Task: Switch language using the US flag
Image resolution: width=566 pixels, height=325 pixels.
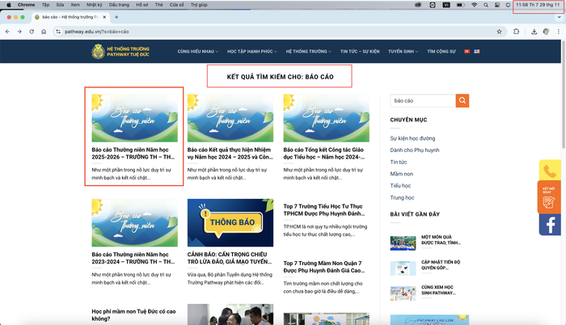Action: 476,52
